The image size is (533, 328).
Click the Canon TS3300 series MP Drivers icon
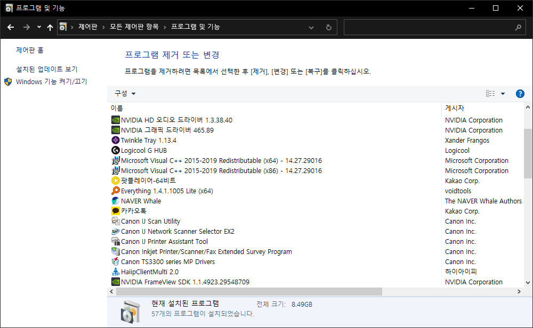tap(116, 262)
